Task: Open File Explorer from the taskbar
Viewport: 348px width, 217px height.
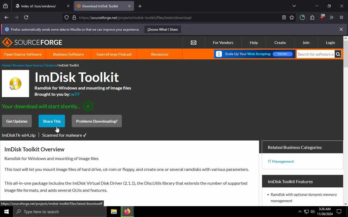Action: [x=114, y=212]
